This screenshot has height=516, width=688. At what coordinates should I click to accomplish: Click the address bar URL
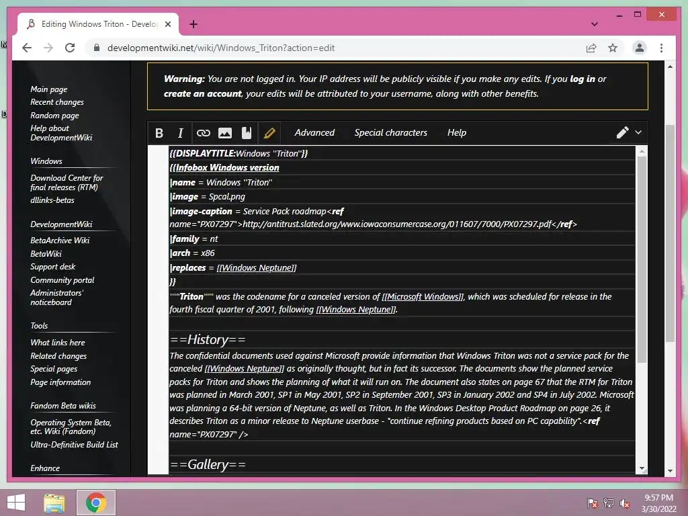pos(220,48)
